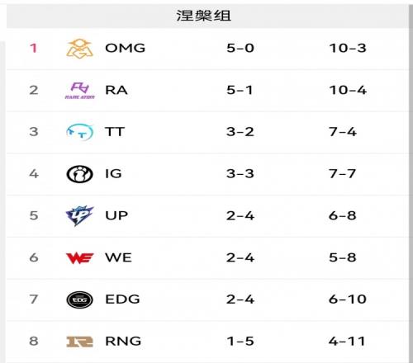Select the RNG team name

(x=123, y=342)
